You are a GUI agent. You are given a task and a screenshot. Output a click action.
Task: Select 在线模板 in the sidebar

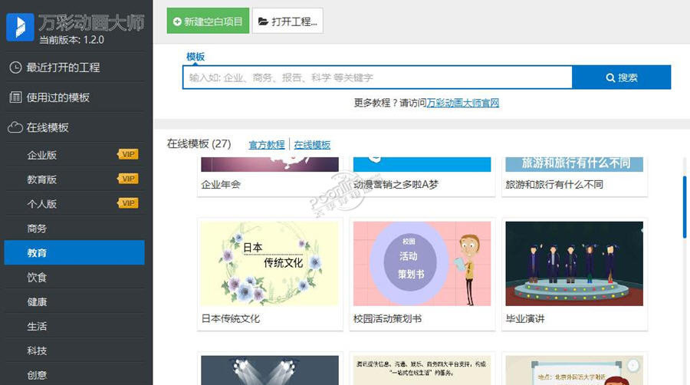(74, 127)
